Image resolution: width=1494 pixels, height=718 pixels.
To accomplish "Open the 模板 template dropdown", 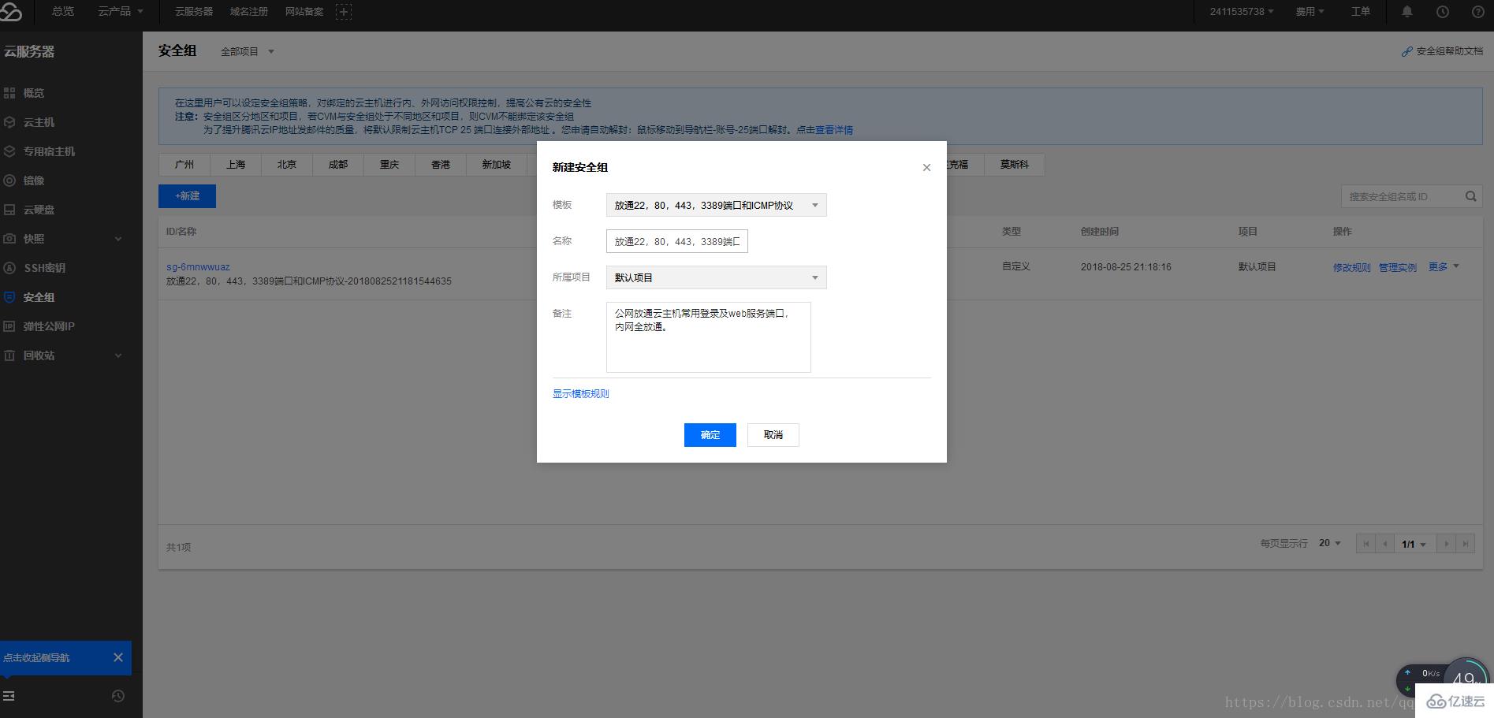I will [716, 205].
